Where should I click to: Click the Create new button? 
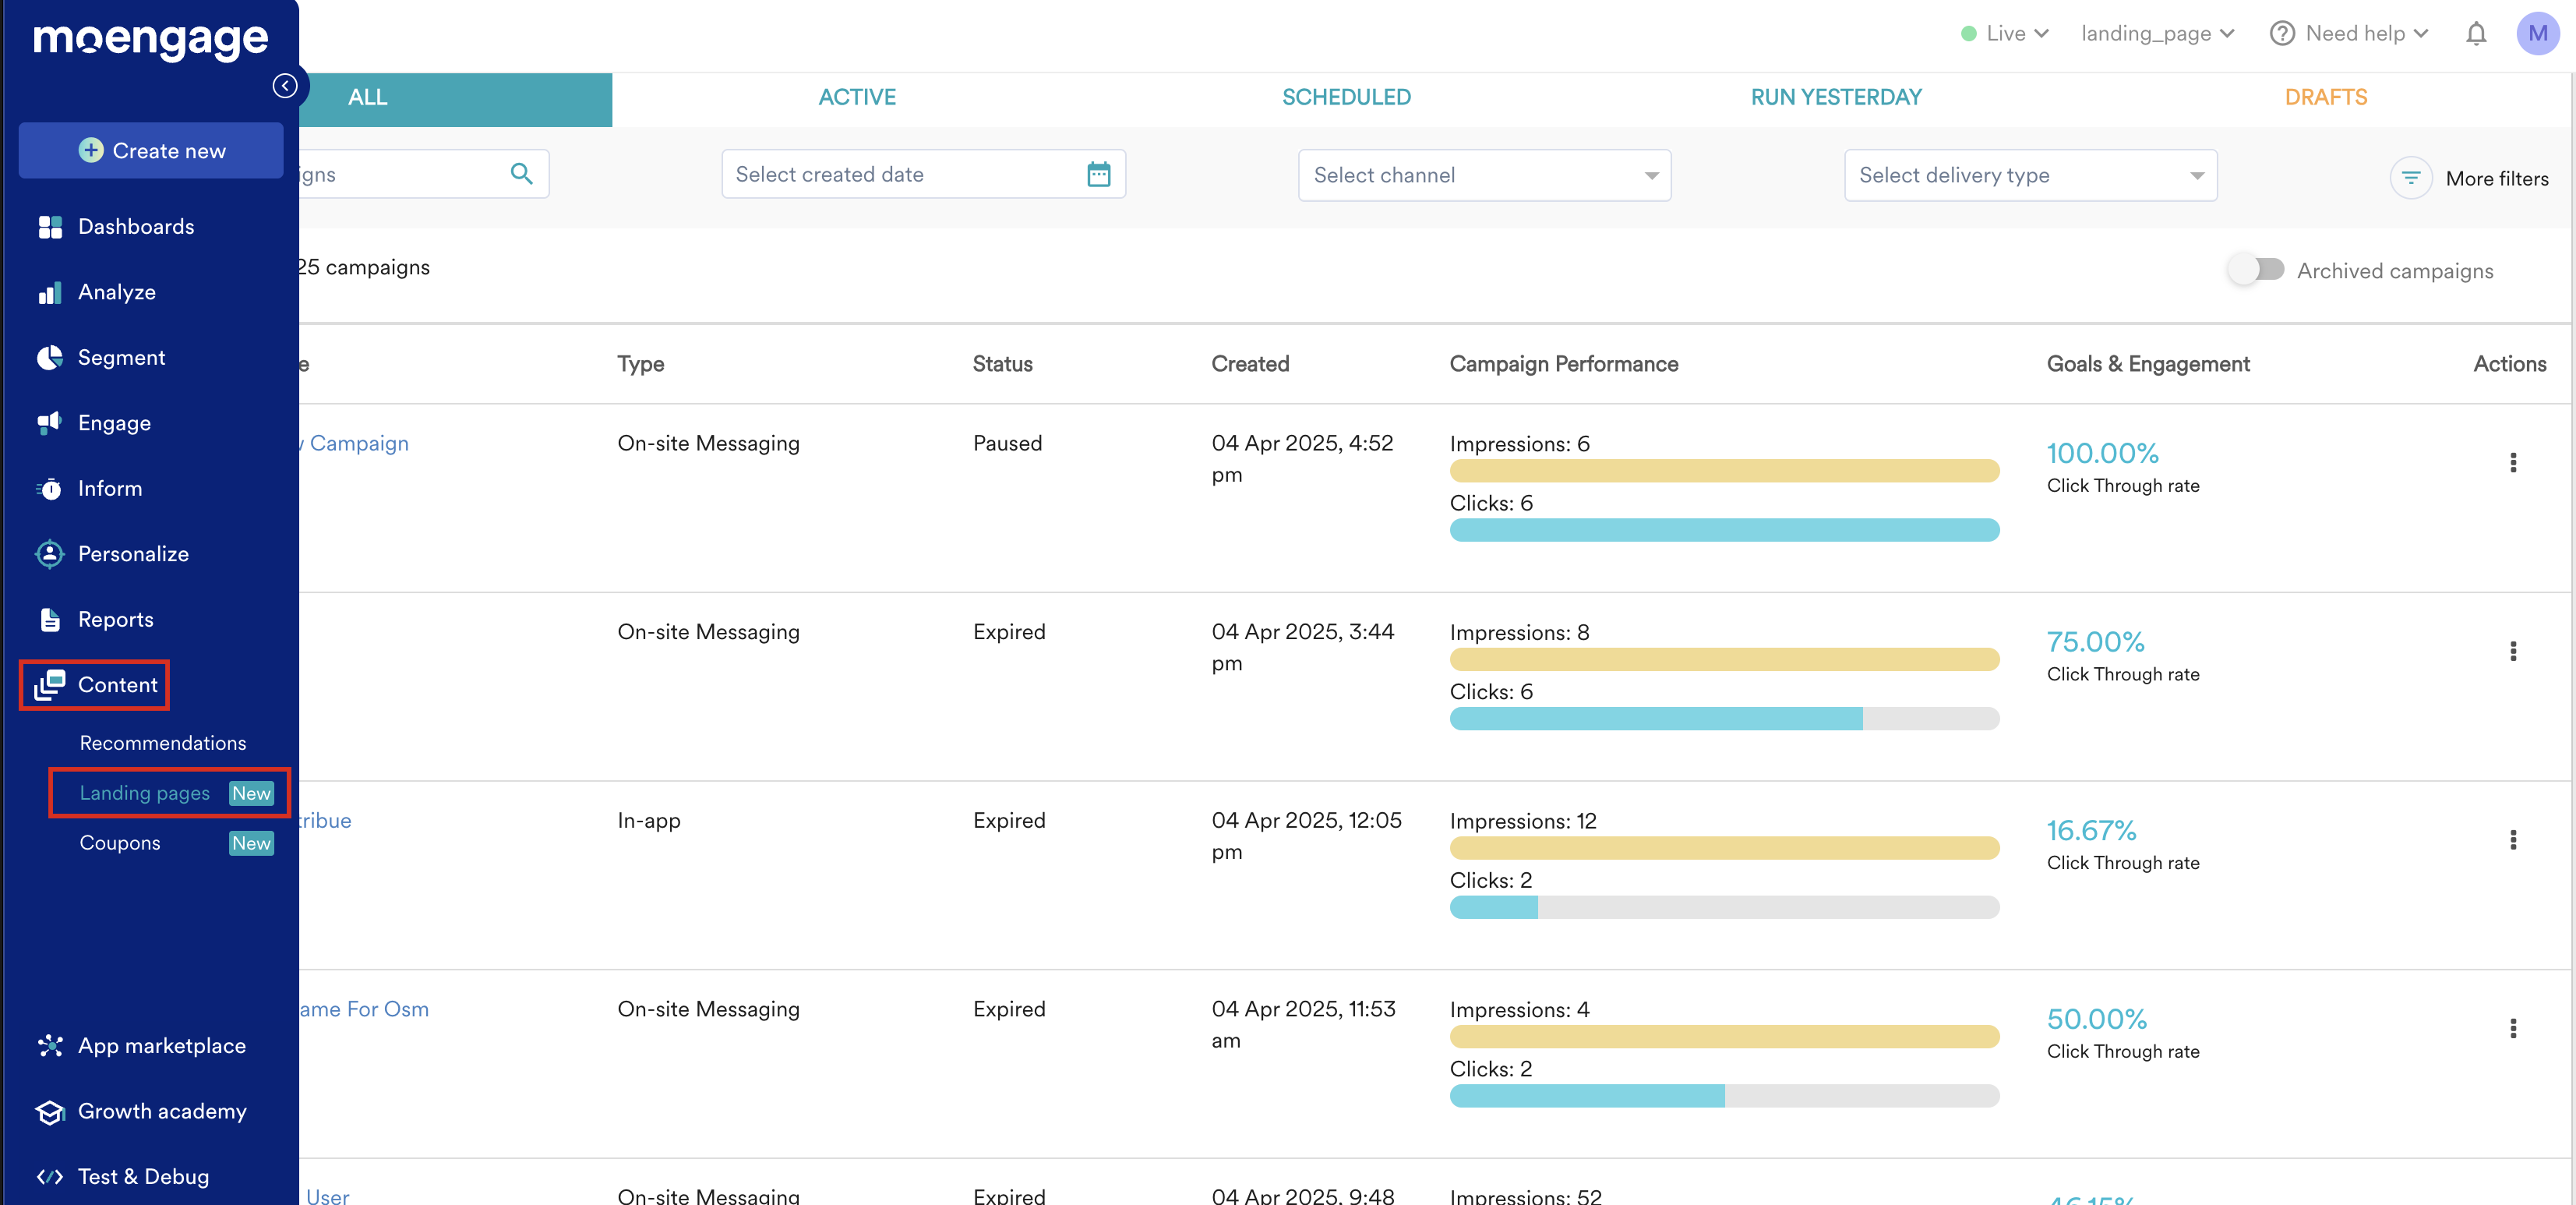click(x=151, y=151)
